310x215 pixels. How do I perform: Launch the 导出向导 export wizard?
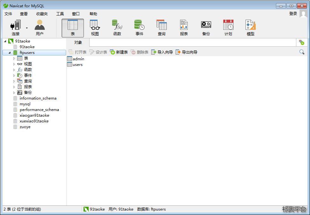pos(186,52)
